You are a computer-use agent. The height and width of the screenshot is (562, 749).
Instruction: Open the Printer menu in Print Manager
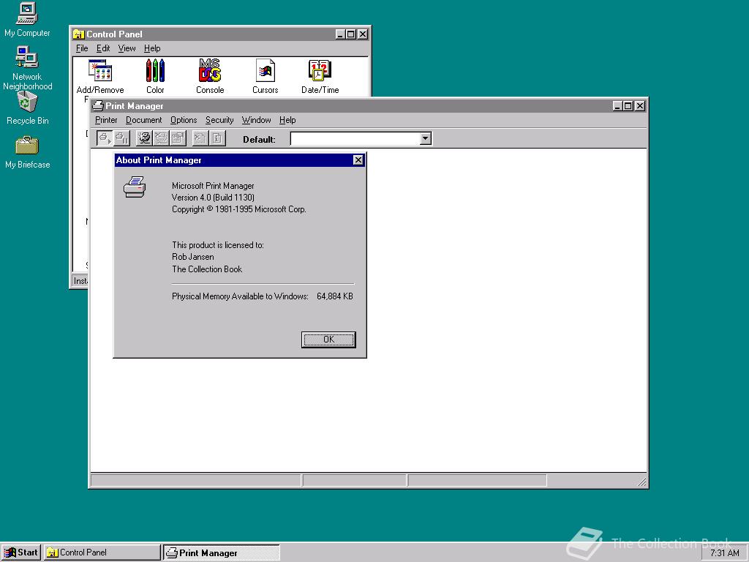[106, 120]
